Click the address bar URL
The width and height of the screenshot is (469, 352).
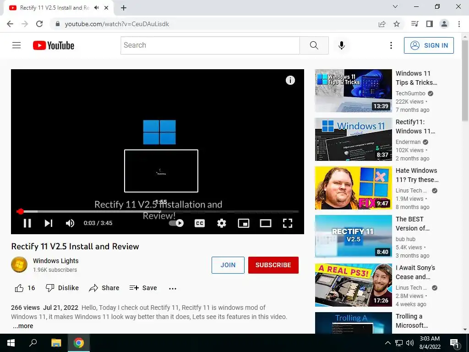coord(117,24)
